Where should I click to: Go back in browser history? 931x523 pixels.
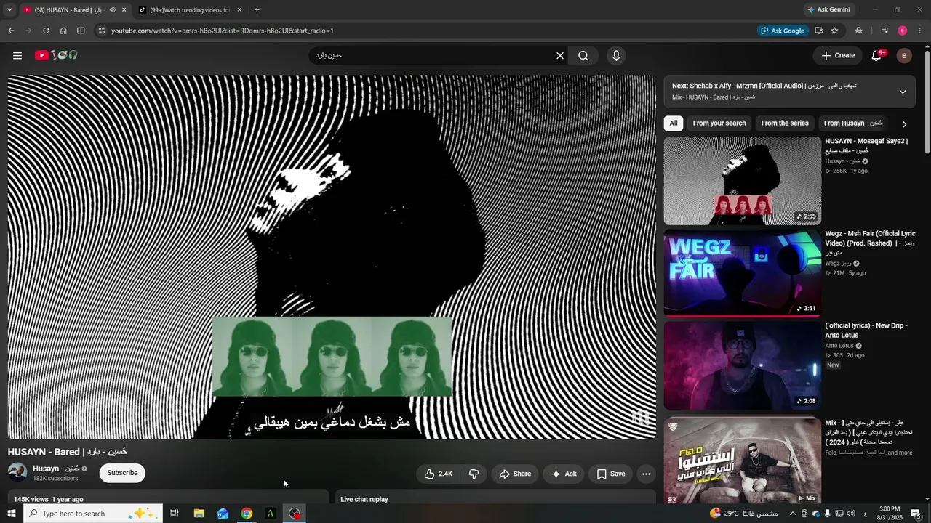tap(11, 31)
